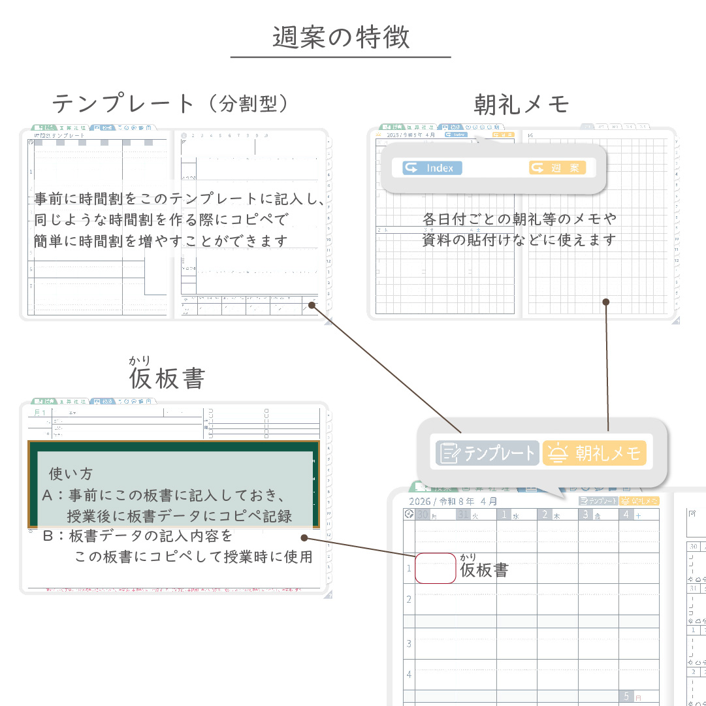Click the page-corner triangle of 朝礼メモ planner
The height and width of the screenshot is (706, 706).
coord(676,320)
